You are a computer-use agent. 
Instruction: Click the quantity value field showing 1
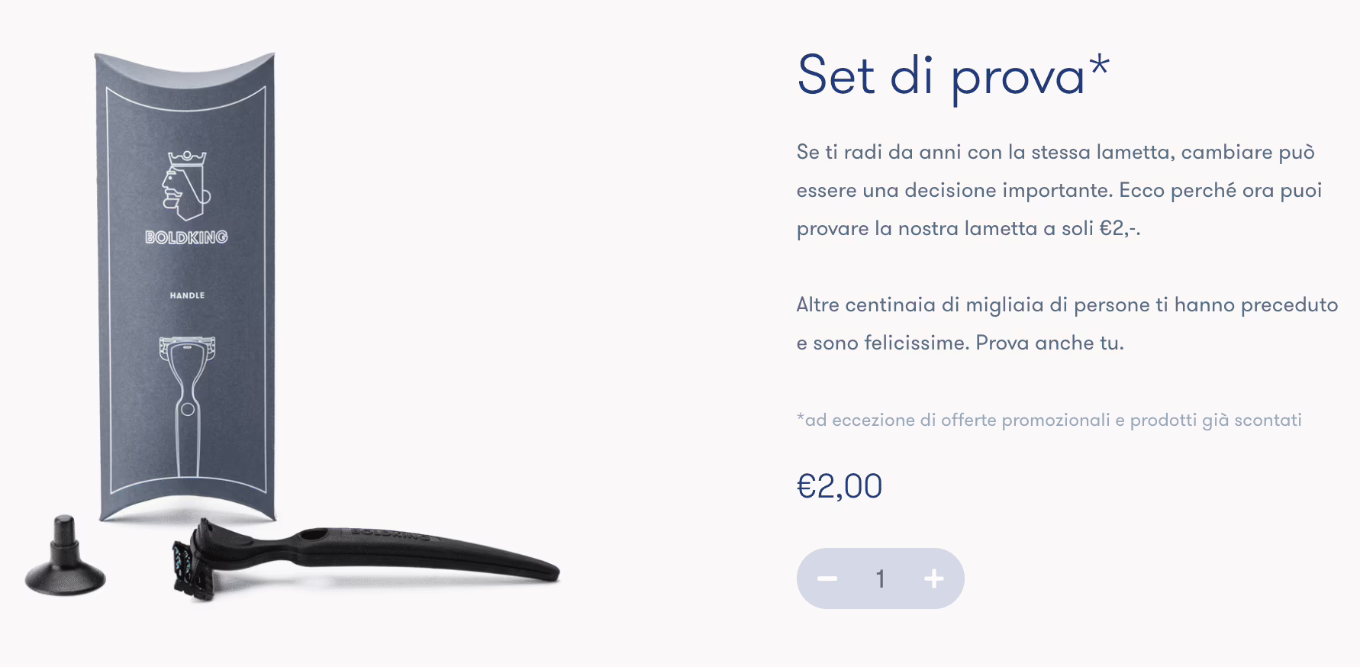point(881,578)
